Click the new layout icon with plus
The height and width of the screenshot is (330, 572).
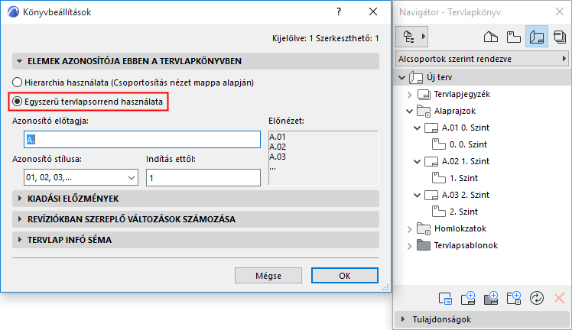click(469, 297)
